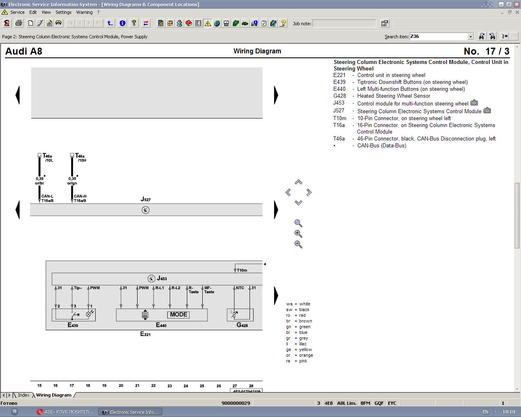Click the zoom in magnifier with plus
Screen dimensions: 521x417
pyautogui.click(x=298, y=234)
